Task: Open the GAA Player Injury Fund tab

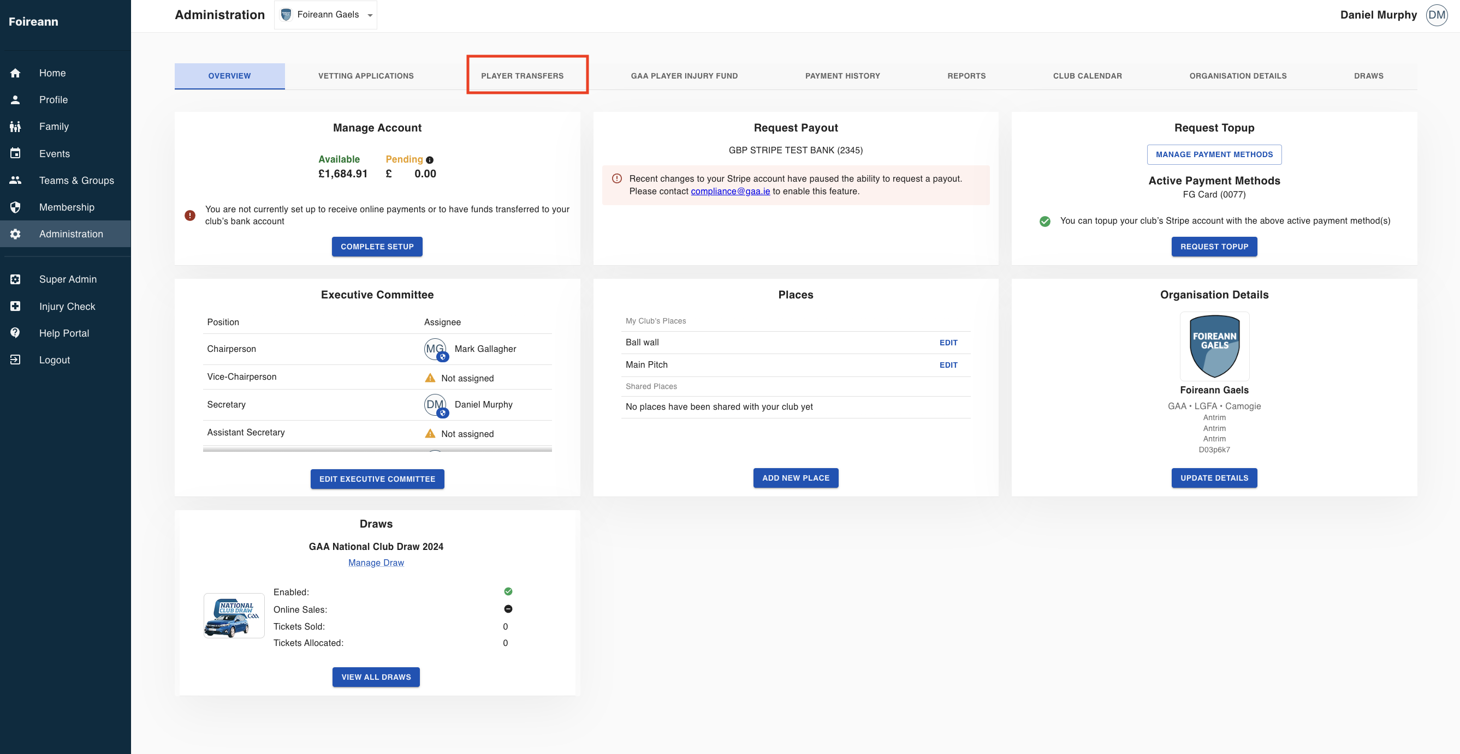Action: [x=684, y=76]
